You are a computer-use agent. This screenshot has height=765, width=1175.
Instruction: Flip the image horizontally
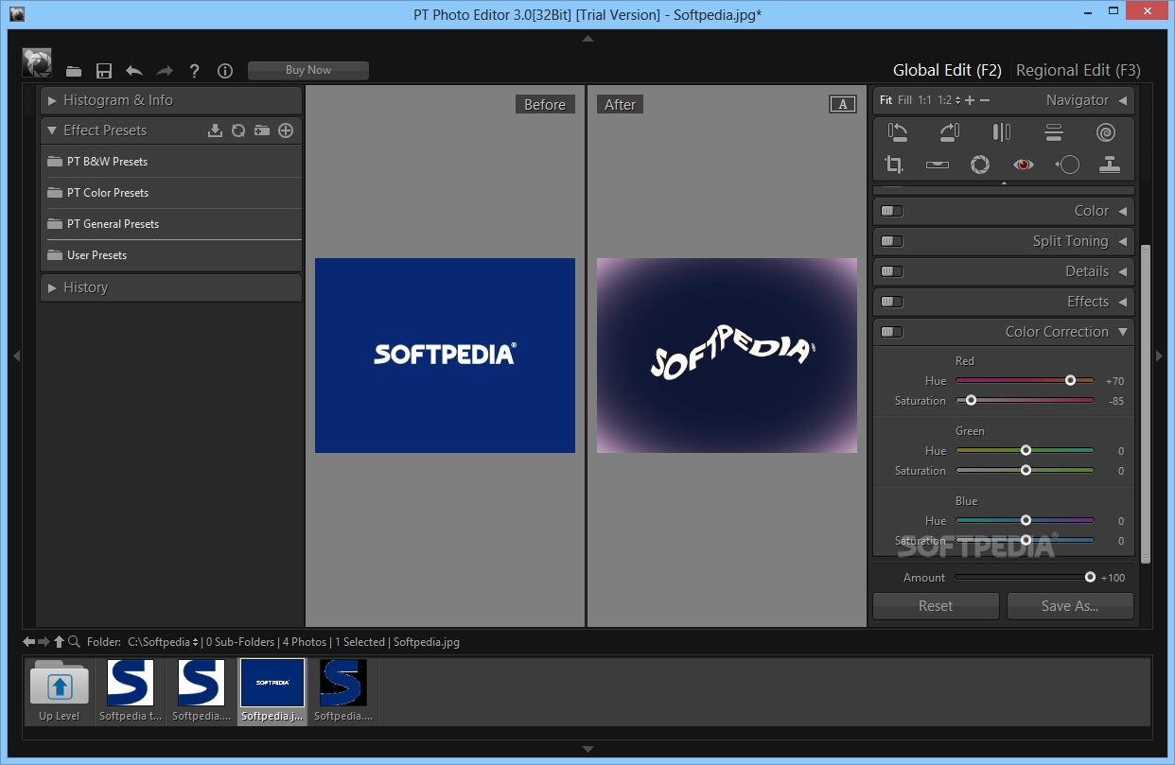1002,133
